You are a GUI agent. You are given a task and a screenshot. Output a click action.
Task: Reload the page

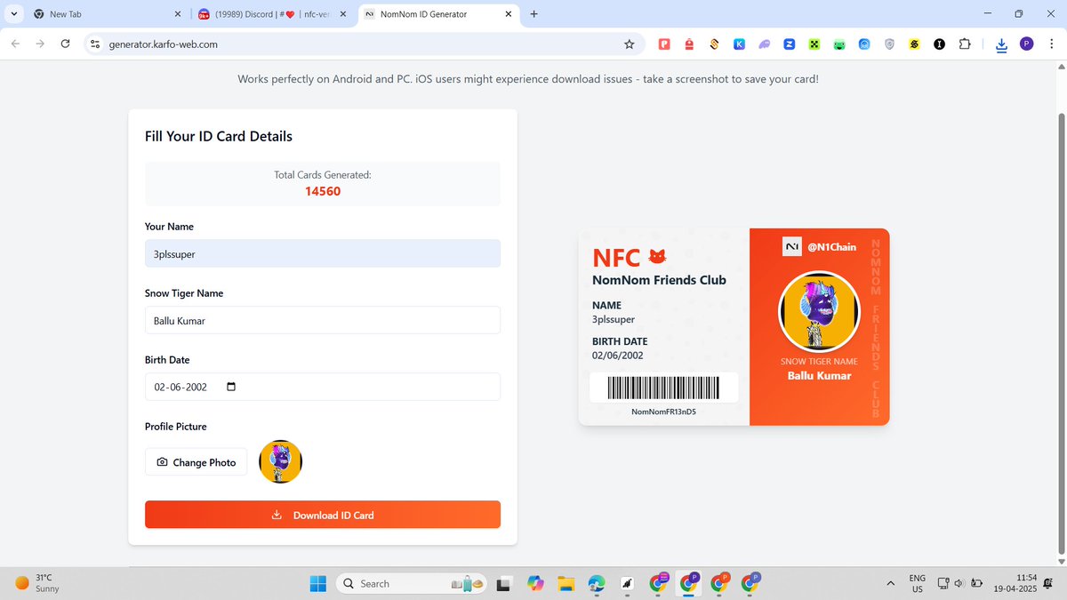pos(65,44)
